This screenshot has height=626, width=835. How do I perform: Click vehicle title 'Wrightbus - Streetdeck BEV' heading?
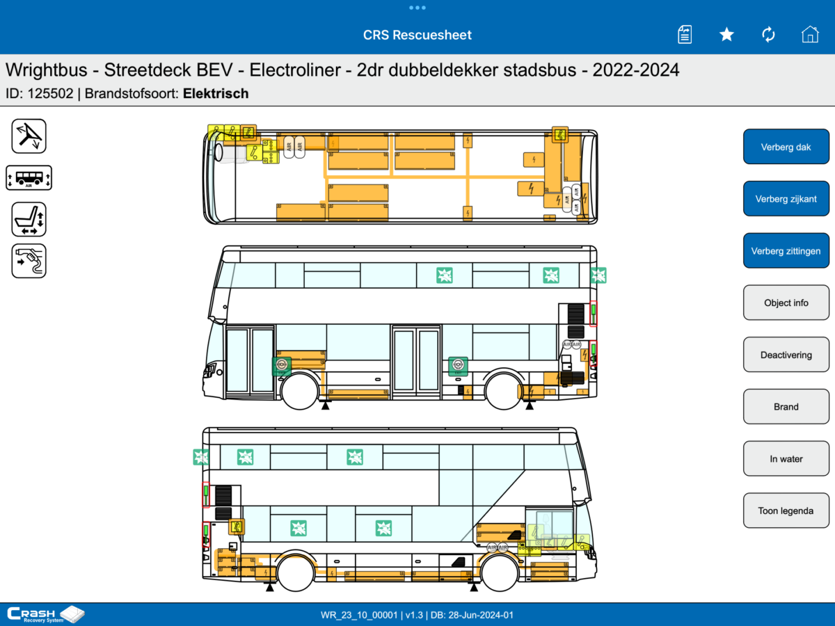click(342, 70)
